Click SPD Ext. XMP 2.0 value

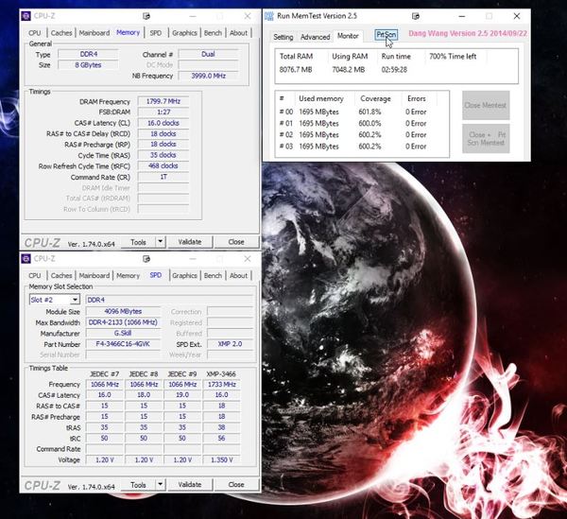[x=230, y=344]
